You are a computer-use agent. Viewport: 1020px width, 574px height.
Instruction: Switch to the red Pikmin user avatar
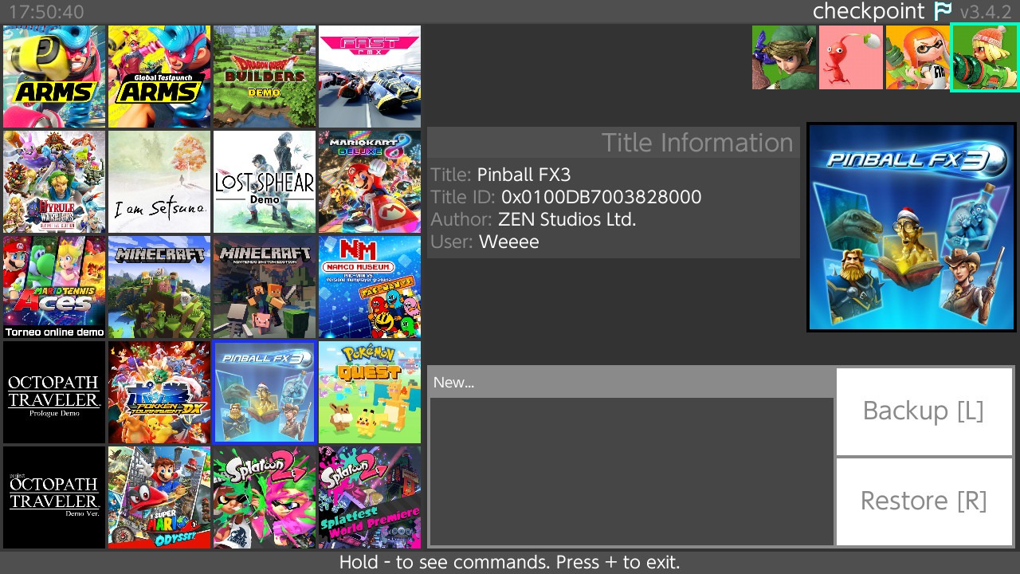tap(851, 57)
